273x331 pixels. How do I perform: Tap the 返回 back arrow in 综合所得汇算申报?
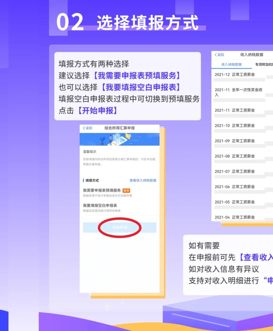tap(87, 128)
